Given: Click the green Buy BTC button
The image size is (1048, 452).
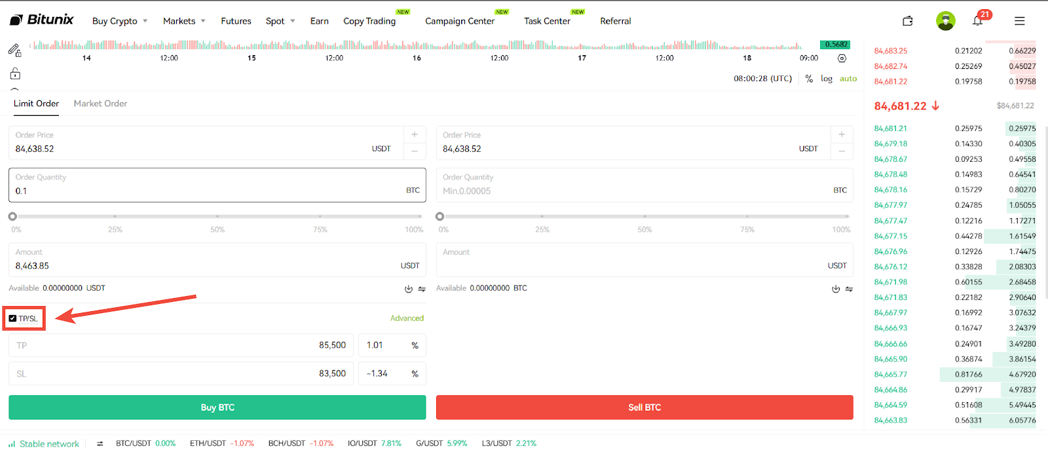Looking at the screenshot, I should coord(217,407).
